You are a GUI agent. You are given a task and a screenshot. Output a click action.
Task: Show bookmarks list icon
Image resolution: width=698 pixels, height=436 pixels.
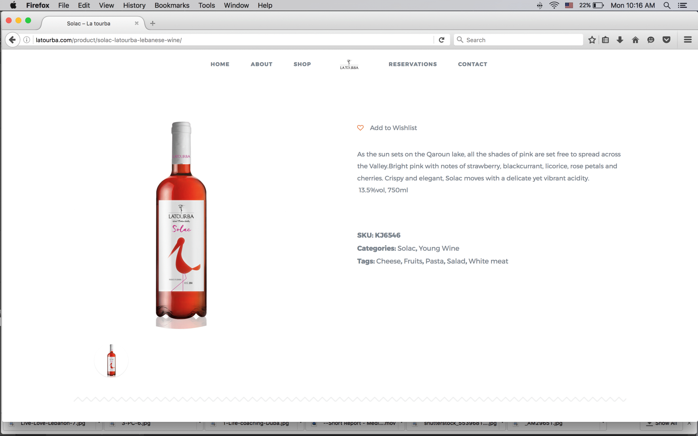[605, 40]
